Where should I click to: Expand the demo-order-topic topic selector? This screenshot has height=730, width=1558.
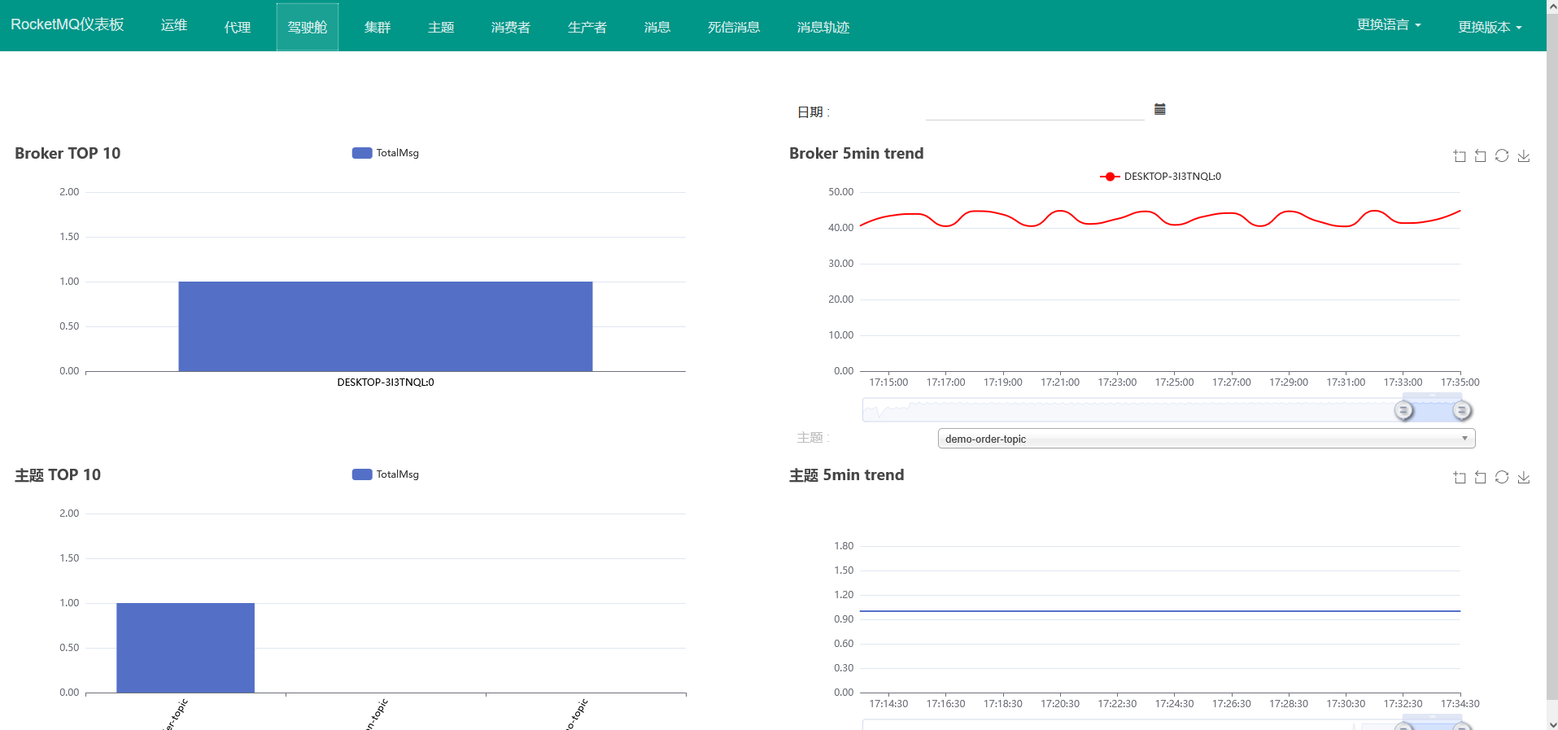pos(1206,439)
